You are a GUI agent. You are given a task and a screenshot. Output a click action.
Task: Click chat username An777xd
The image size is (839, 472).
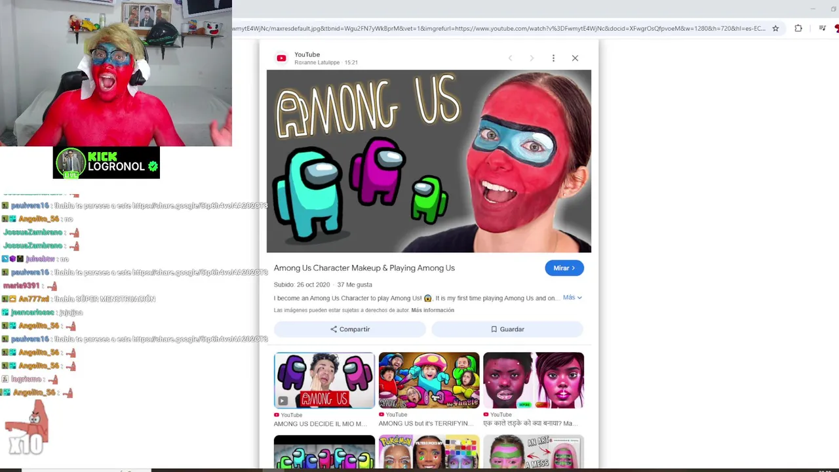[x=35, y=299]
